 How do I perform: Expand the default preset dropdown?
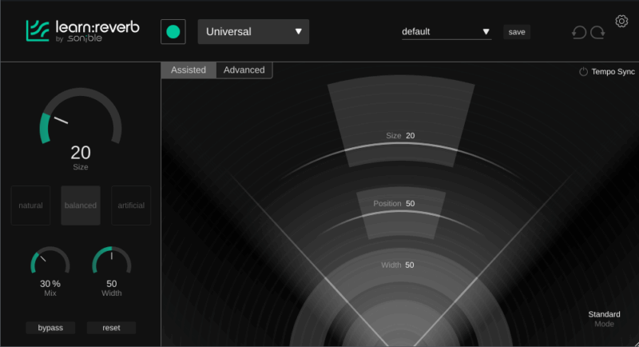pyautogui.click(x=446, y=32)
